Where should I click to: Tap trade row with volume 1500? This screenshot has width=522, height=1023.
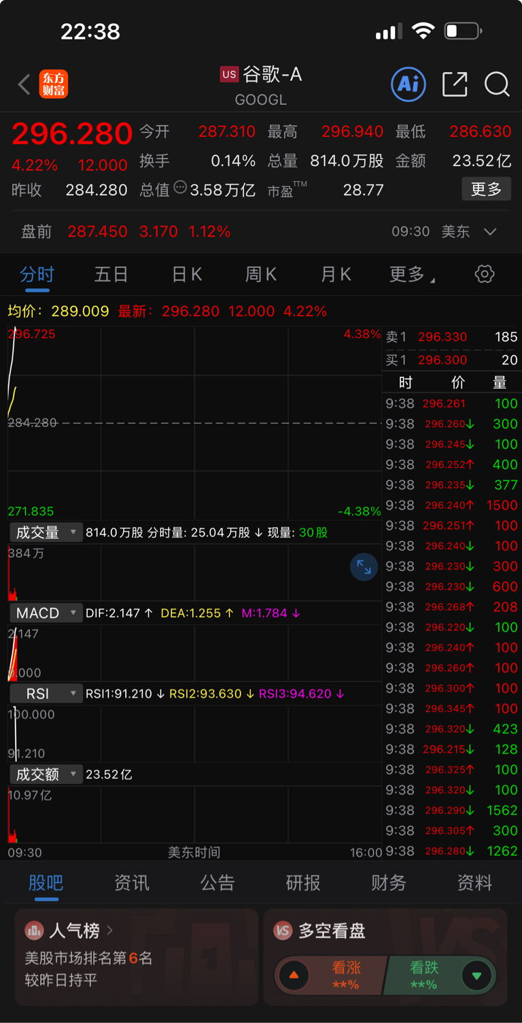click(452, 505)
